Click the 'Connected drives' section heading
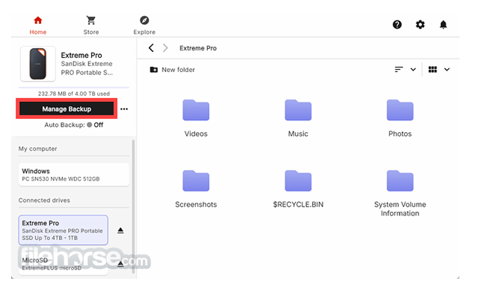This screenshot has width=479, height=287. pyautogui.click(x=44, y=200)
